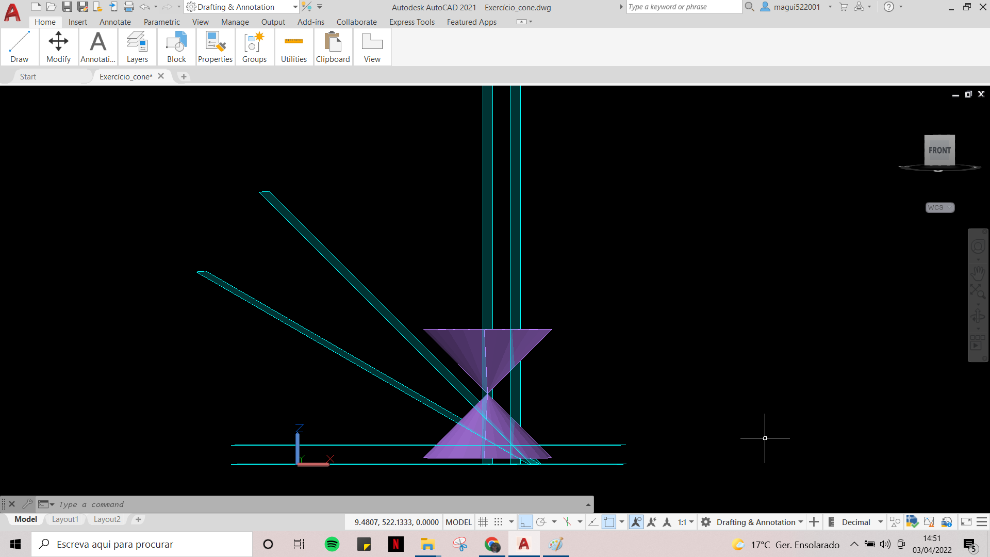Open the Block panel
Image resolution: width=990 pixels, height=557 pixels.
click(x=176, y=46)
